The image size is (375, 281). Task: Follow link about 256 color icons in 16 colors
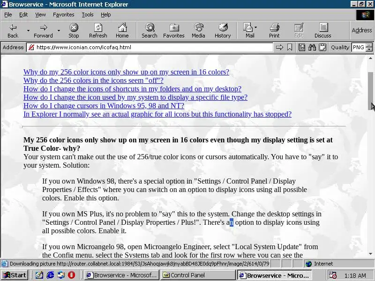click(126, 72)
